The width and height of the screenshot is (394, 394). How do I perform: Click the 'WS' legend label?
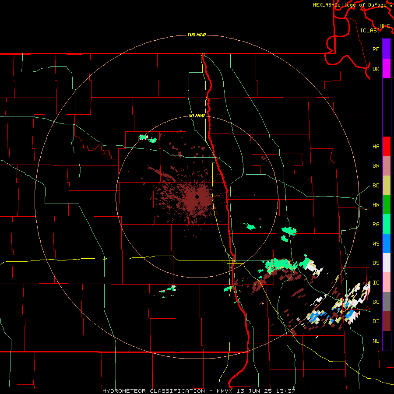click(x=376, y=244)
